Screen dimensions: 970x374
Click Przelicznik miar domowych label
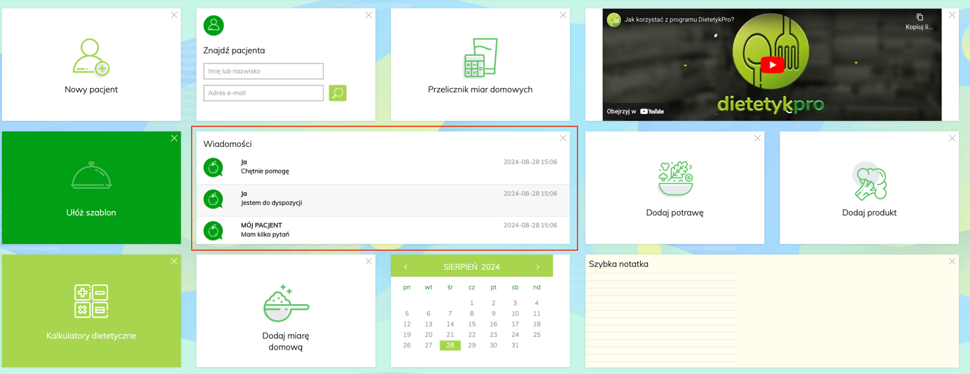pos(480,89)
